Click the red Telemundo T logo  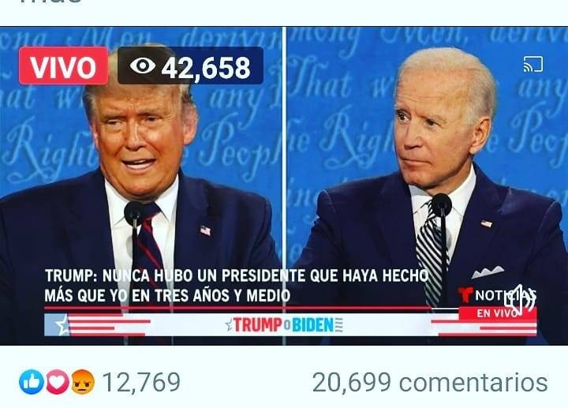pyautogui.click(x=465, y=295)
